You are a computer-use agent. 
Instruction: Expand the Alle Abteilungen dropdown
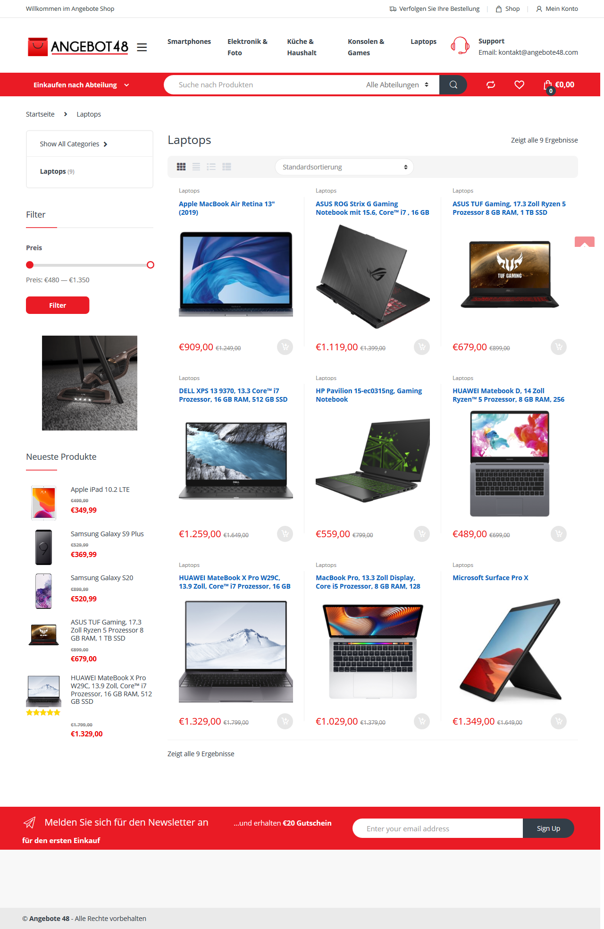[x=397, y=84]
